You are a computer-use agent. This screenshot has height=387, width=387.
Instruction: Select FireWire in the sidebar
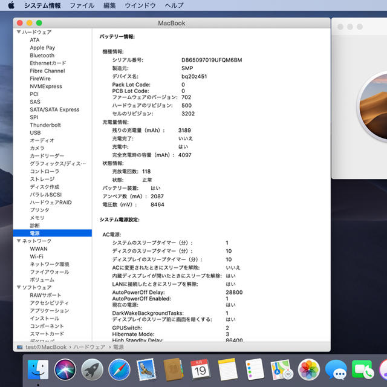[x=41, y=79]
